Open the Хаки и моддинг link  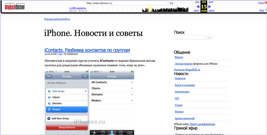point(185,85)
